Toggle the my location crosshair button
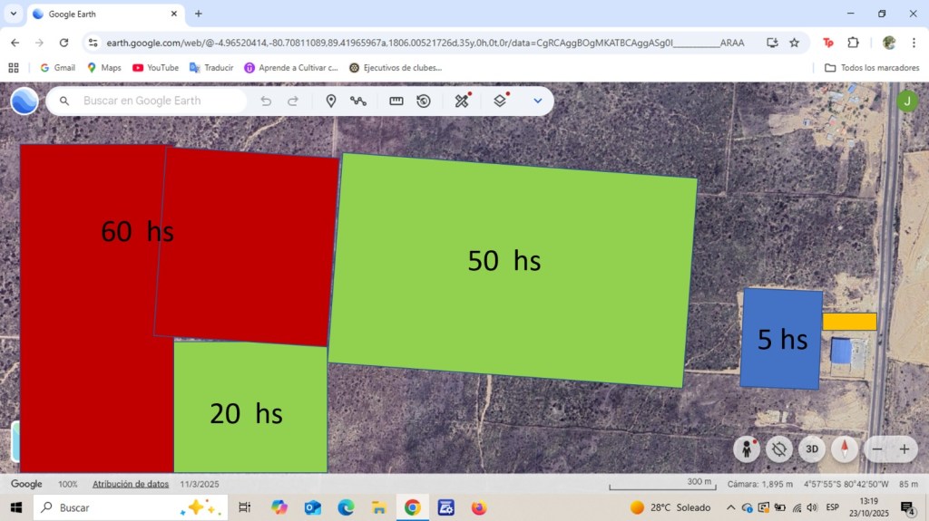Viewport: 929px width, 521px height. (779, 449)
